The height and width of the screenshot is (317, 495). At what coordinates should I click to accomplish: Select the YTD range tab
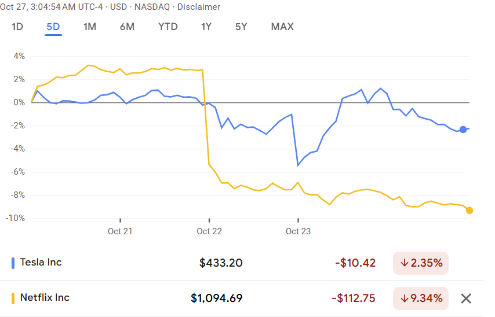coord(168,27)
